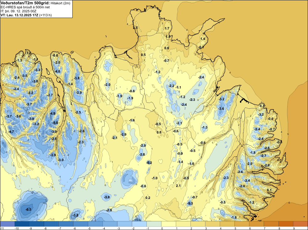Click the legend color between -4 and -3

[x=110, y=224]
